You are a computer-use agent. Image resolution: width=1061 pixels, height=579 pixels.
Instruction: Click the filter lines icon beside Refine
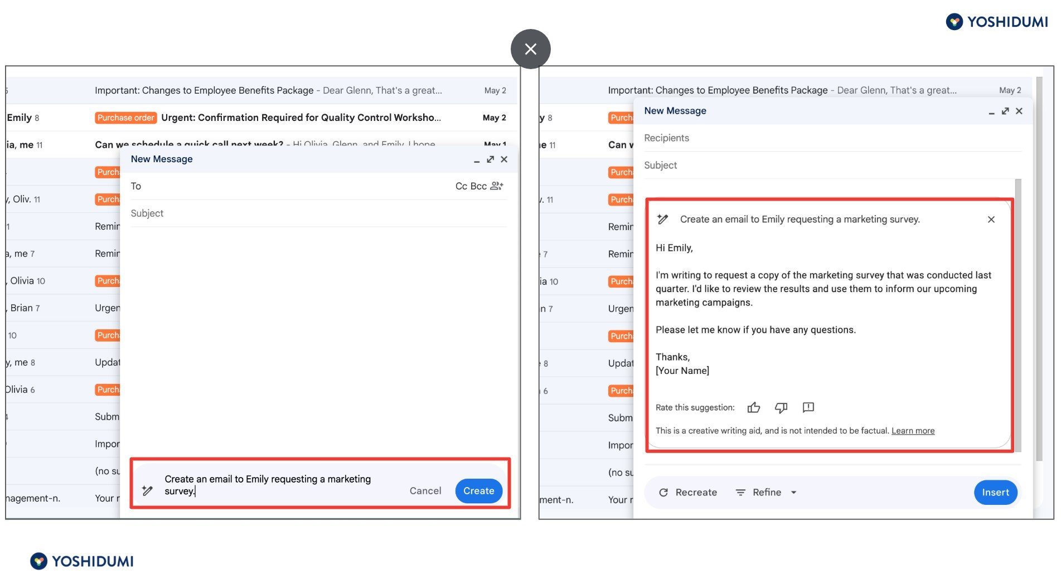740,493
